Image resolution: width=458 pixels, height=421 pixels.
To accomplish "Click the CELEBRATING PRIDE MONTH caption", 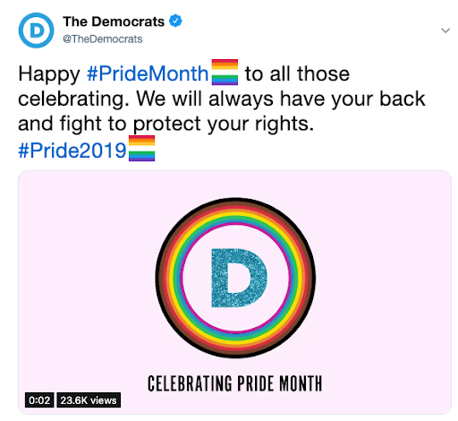I will [235, 383].
